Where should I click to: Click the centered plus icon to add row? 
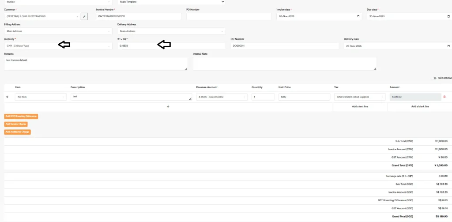pos(168,106)
